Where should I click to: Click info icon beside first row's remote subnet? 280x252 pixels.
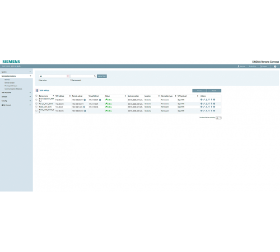click(85, 100)
